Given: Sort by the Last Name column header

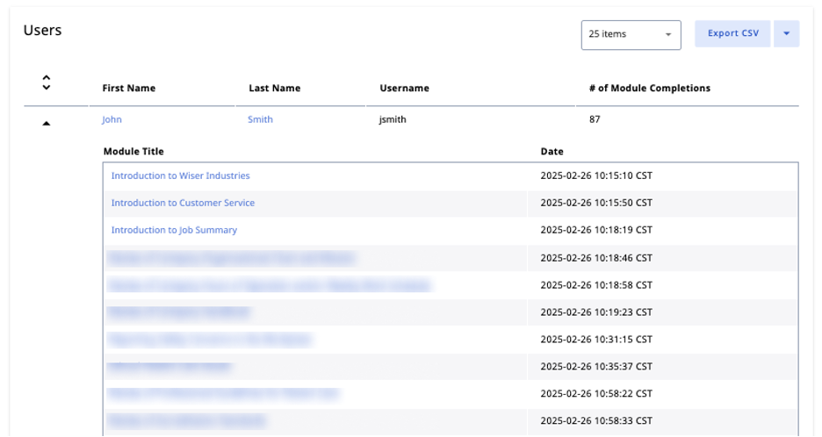Looking at the screenshot, I should click(x=274, y=88).
